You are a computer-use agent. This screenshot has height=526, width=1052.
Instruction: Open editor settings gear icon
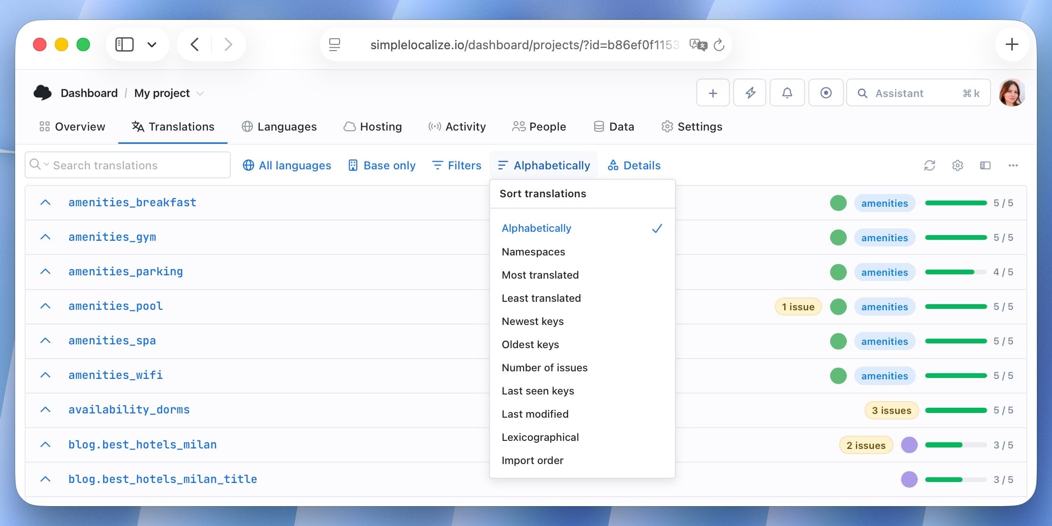(957, 166)
